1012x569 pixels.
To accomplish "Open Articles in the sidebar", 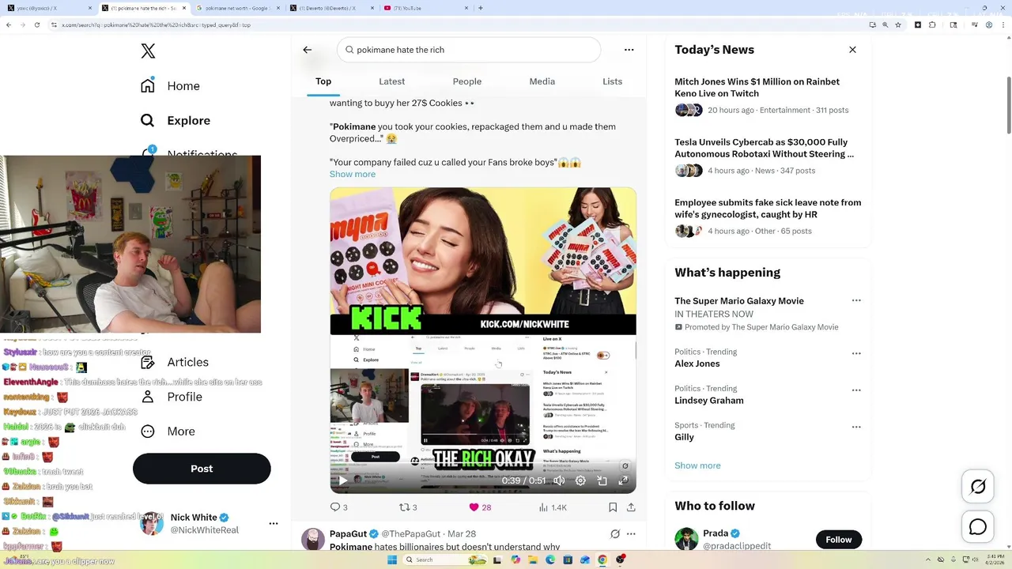I will coord(175,362).
